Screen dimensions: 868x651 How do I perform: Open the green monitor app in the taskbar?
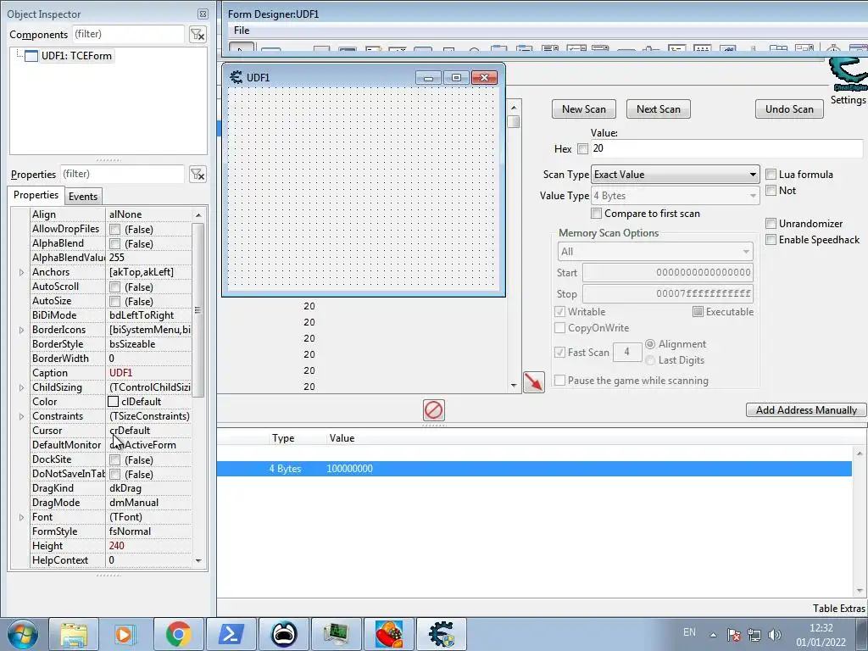(336, 634)
